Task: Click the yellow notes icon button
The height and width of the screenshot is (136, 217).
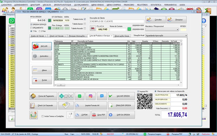Action: pos(66,105)
